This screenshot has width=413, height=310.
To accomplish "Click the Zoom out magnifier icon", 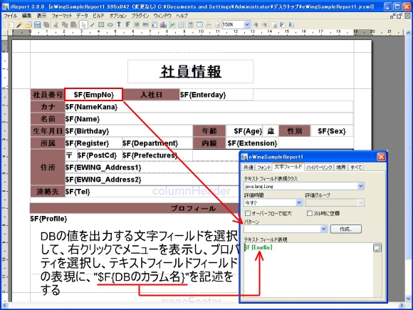I will pyautogui.click(x=264, y=25).
